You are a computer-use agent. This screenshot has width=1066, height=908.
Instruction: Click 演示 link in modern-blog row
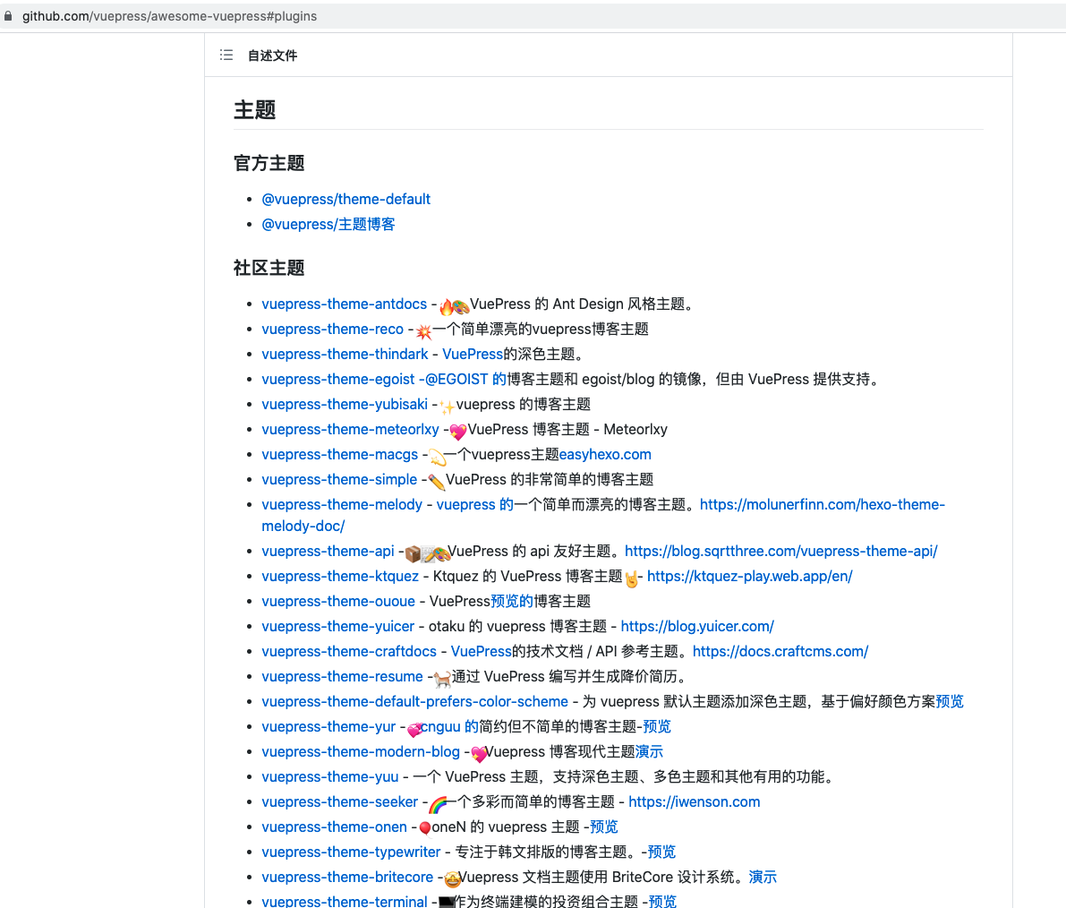coord(649,753)
